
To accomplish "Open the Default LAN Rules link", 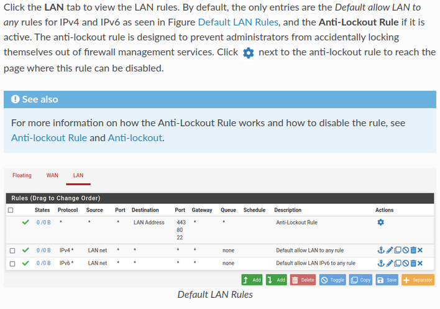I will pos(238,22).
